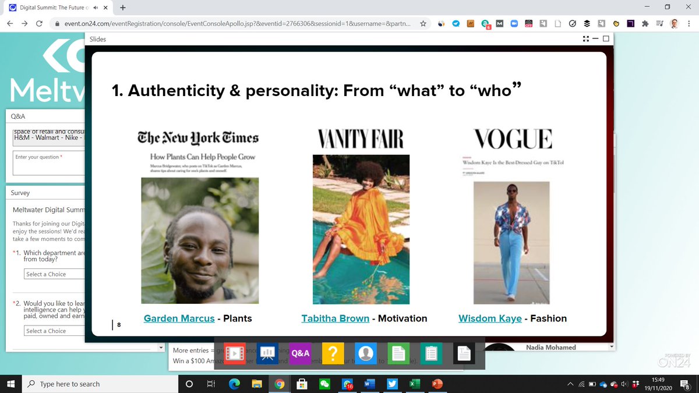This screenshot has height=393, width=699.
Task: Minimize the Slides panel
Action: tap(596, 39)
